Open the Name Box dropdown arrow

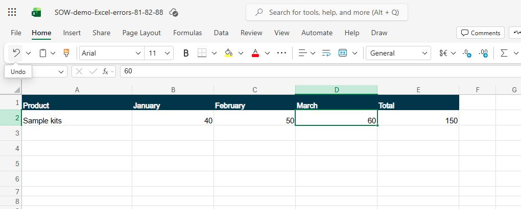click(61, 71)
